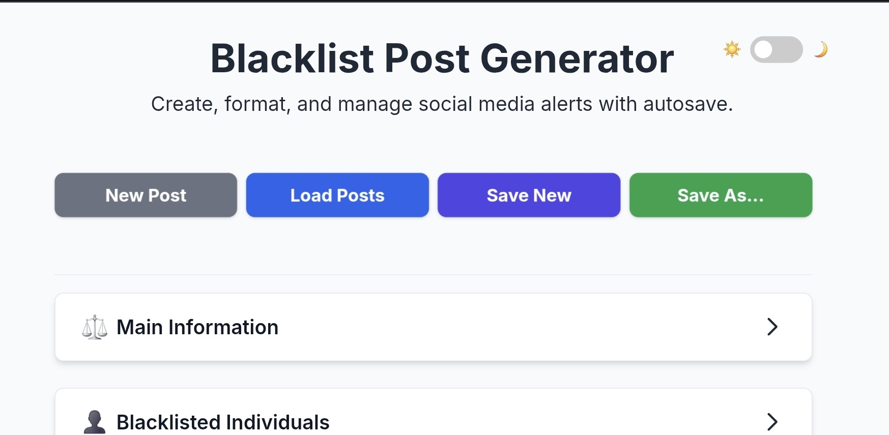
Task: Click the purple Save New button
Action: click(x=529, y=195)
